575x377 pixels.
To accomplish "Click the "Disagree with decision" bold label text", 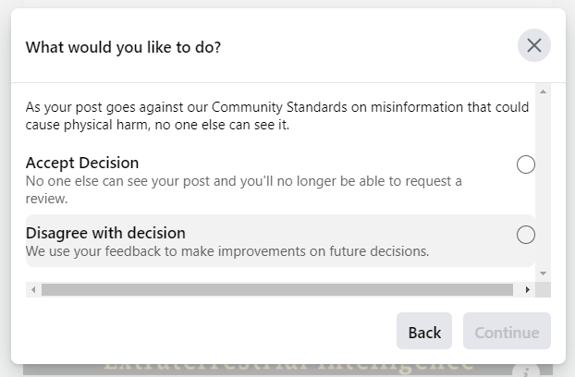I will 105,233.
